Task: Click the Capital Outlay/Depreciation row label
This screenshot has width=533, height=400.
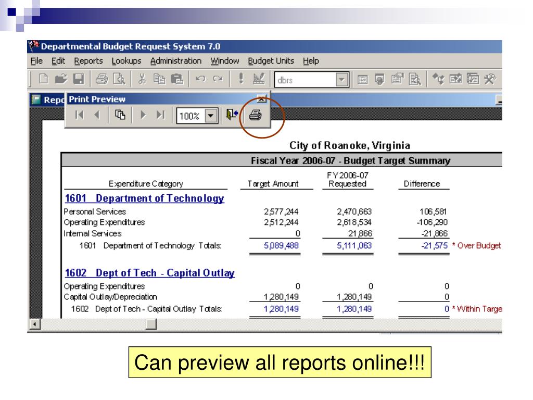Action: [x=110, y=297]
